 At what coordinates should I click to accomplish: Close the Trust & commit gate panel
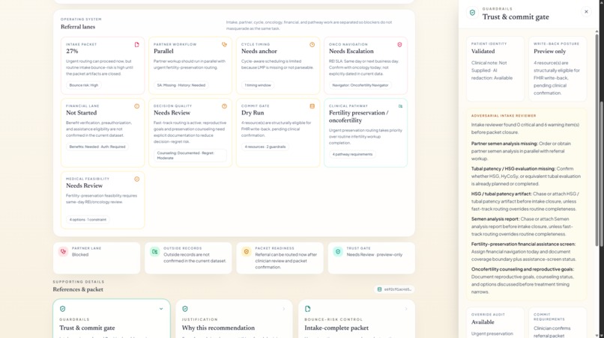[x=586, y=12]
